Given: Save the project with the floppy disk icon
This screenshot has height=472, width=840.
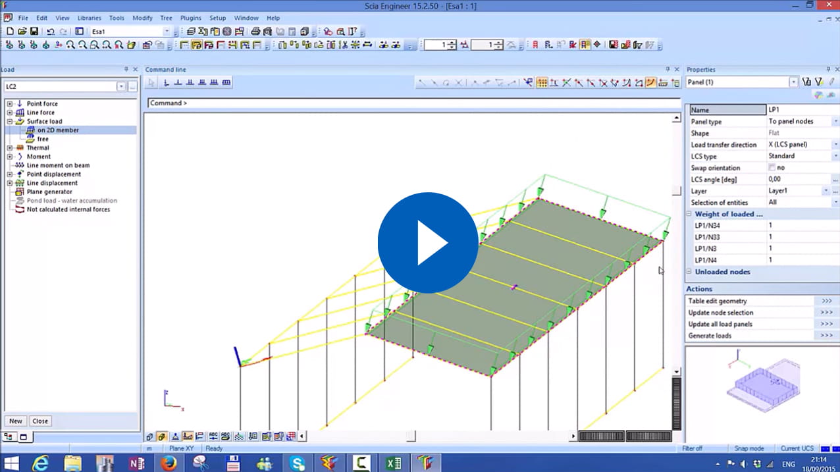Looking at the screenshot, I should pos(34,31).
